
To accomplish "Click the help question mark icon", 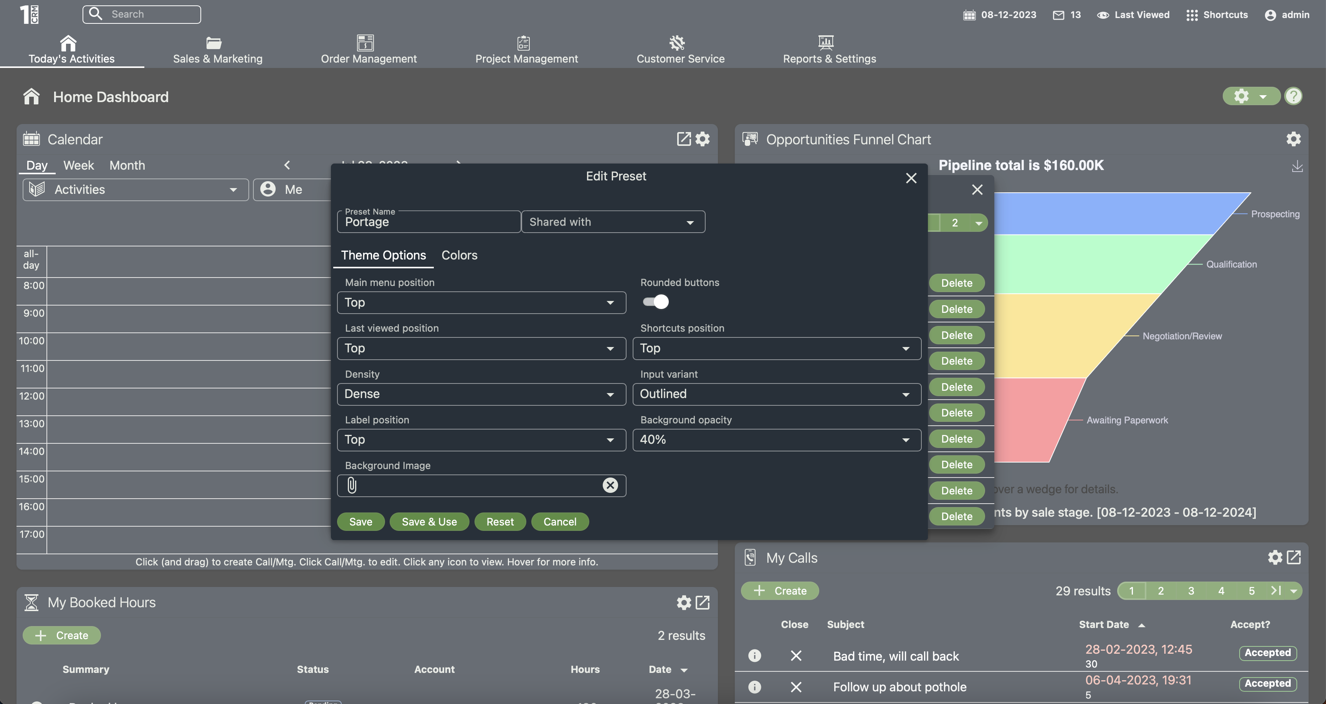I will (x=1293, y=96).
